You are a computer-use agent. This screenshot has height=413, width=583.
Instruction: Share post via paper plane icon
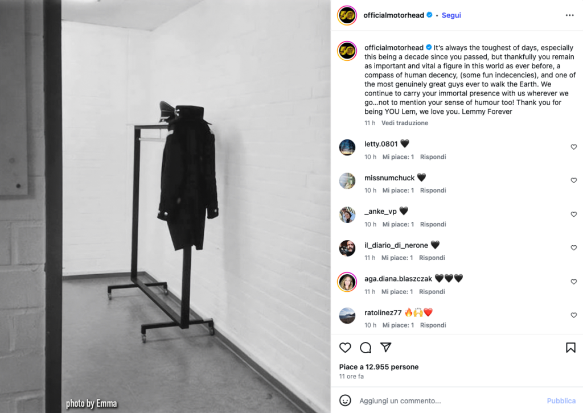pos(386,347)
